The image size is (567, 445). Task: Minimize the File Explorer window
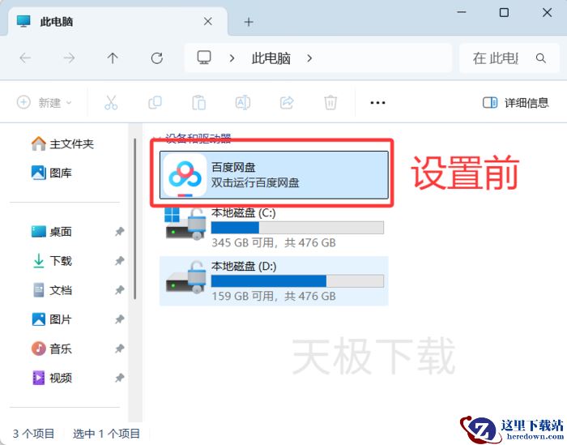click(462, 12)
